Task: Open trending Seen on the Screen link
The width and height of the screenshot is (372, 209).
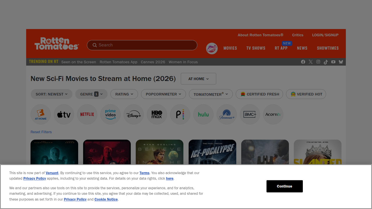Action: click(78, 62)
